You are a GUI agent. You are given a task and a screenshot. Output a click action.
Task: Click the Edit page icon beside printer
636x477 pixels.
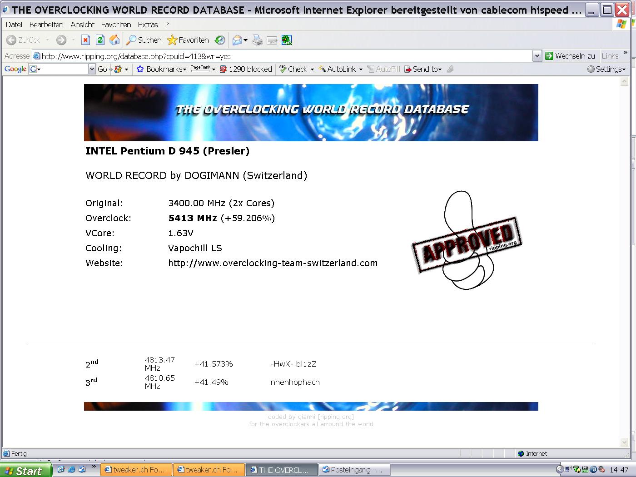(272, 40)
